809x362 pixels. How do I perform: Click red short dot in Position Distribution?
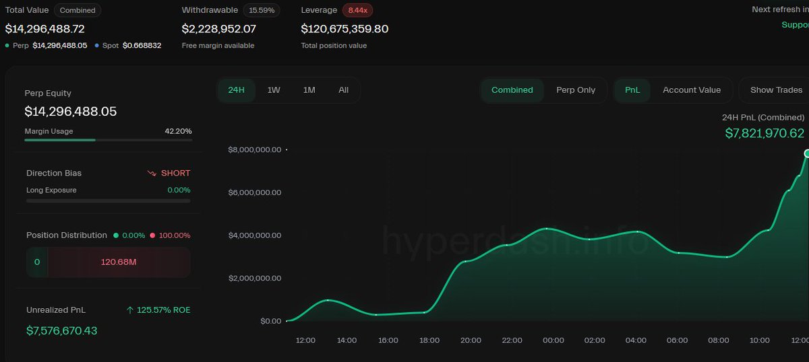(x=152, y=236)
